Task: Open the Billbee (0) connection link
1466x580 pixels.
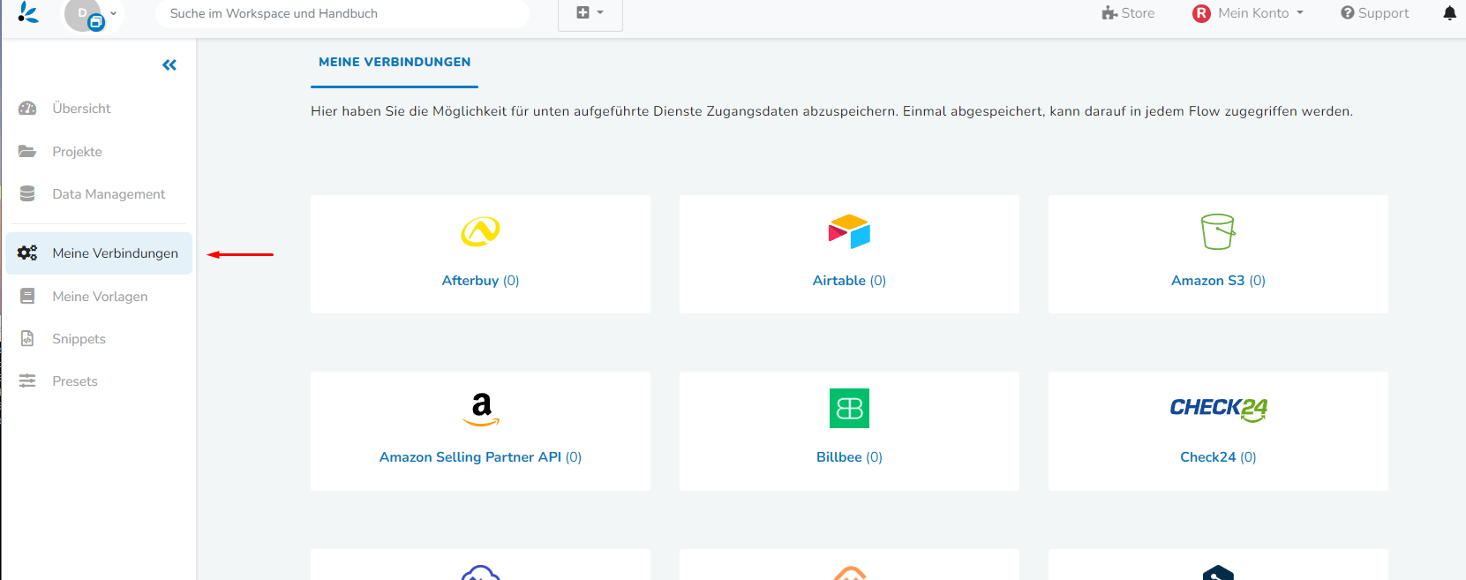Action: pyautogui.click(x=849, y=457)
